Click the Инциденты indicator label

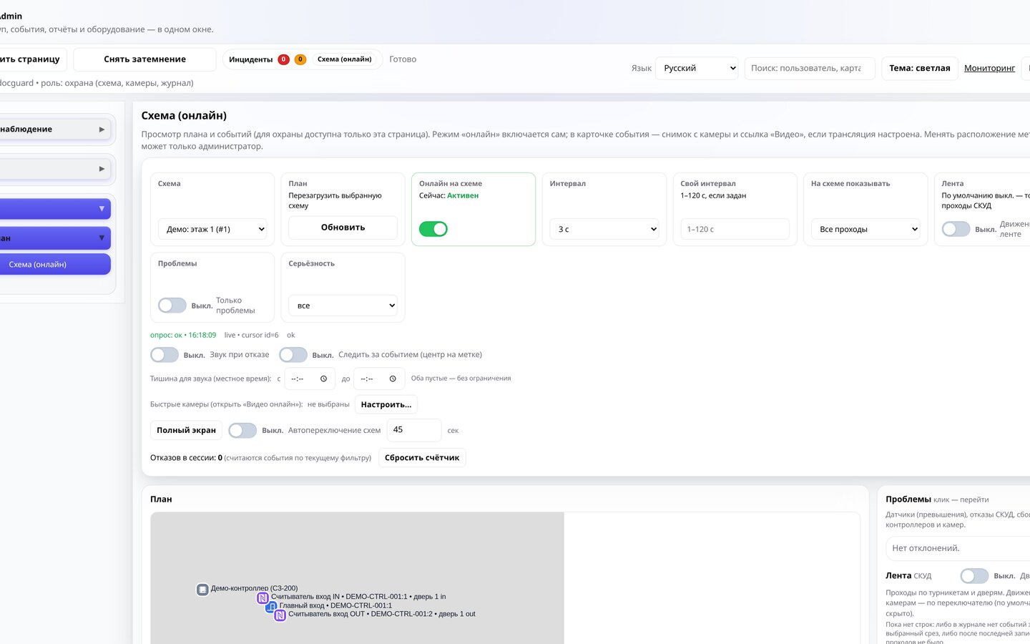click(x=251, y=59)
